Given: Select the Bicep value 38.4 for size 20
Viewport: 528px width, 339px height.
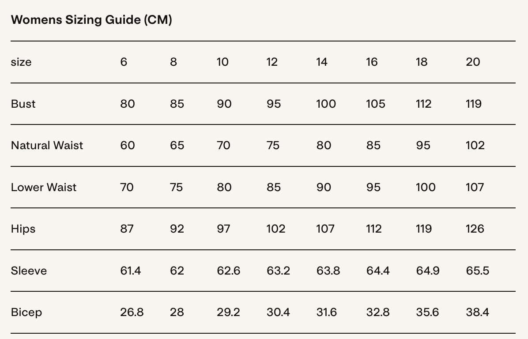Looking at the screenshot, I should pos(477,312).
